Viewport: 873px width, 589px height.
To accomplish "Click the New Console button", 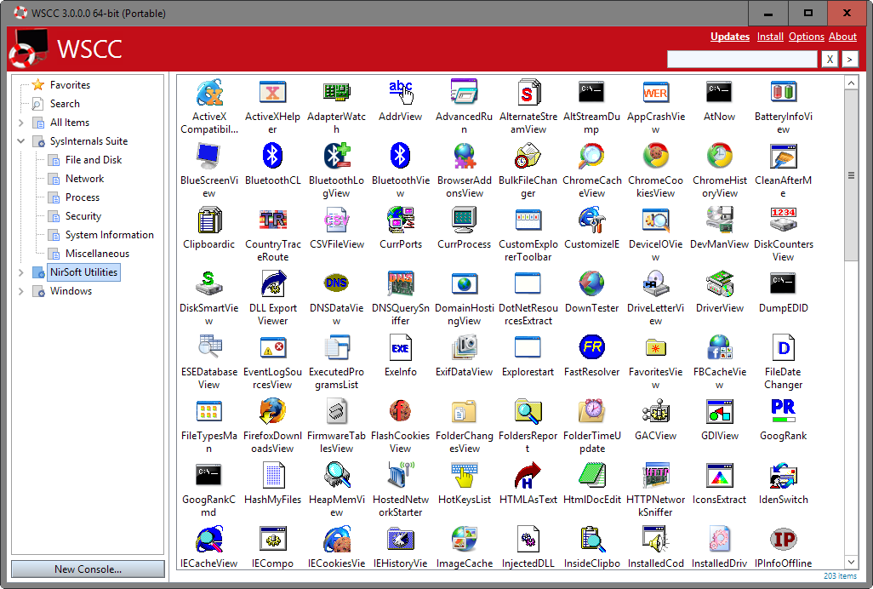I will tap(88, 569).
